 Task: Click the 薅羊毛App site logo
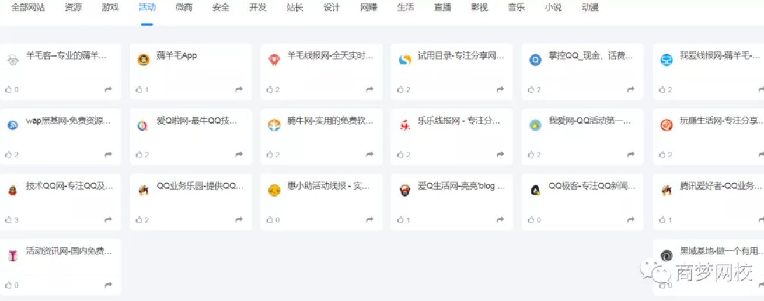tap(143, 60)
